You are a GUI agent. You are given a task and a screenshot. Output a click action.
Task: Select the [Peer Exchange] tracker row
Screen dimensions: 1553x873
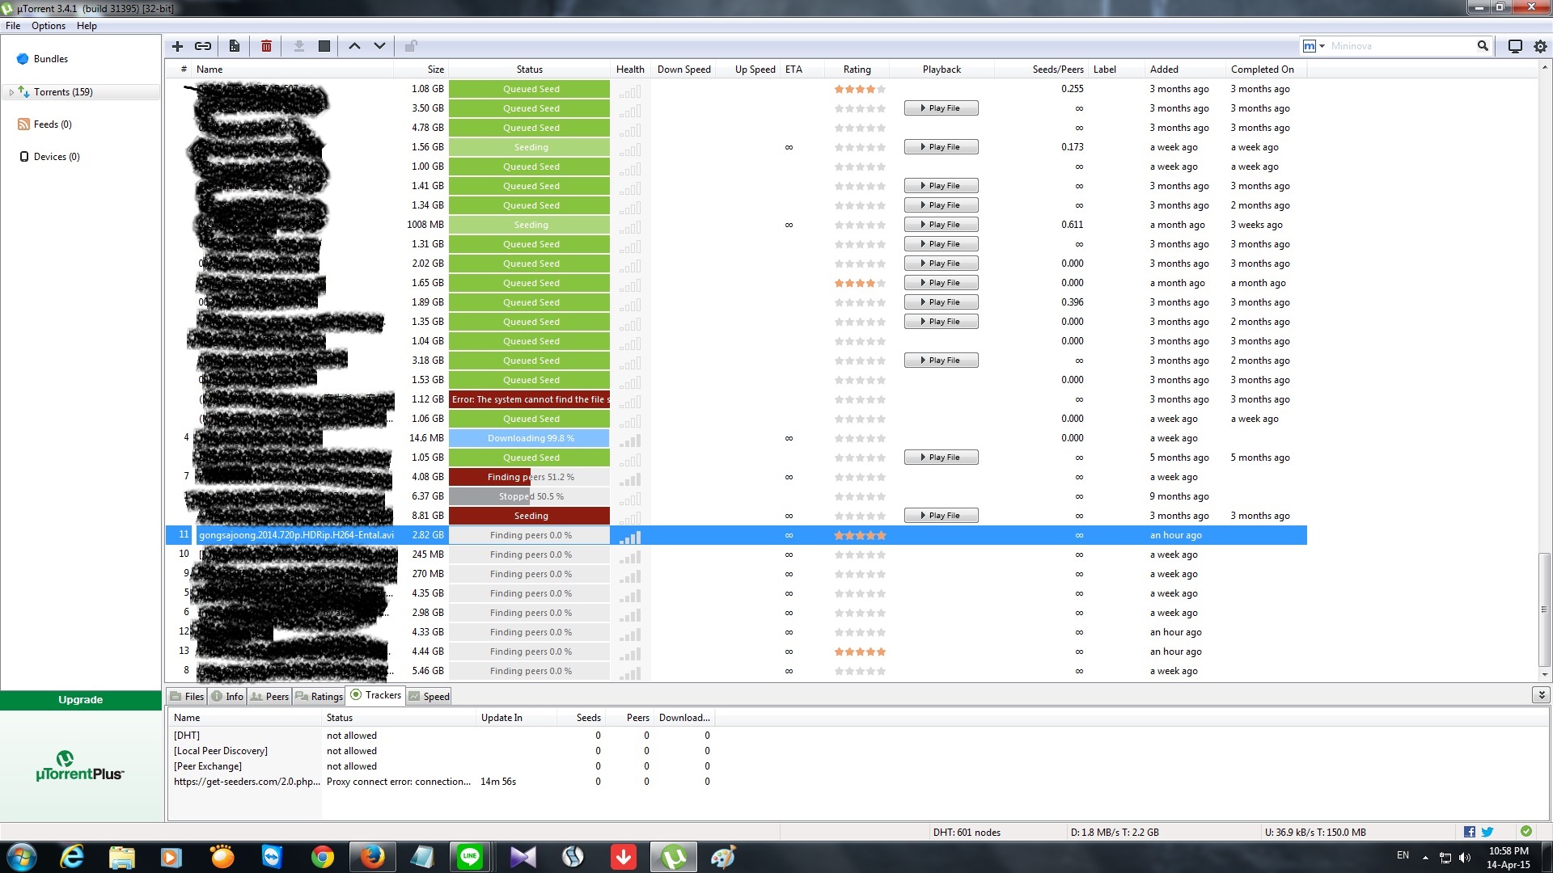442,766
